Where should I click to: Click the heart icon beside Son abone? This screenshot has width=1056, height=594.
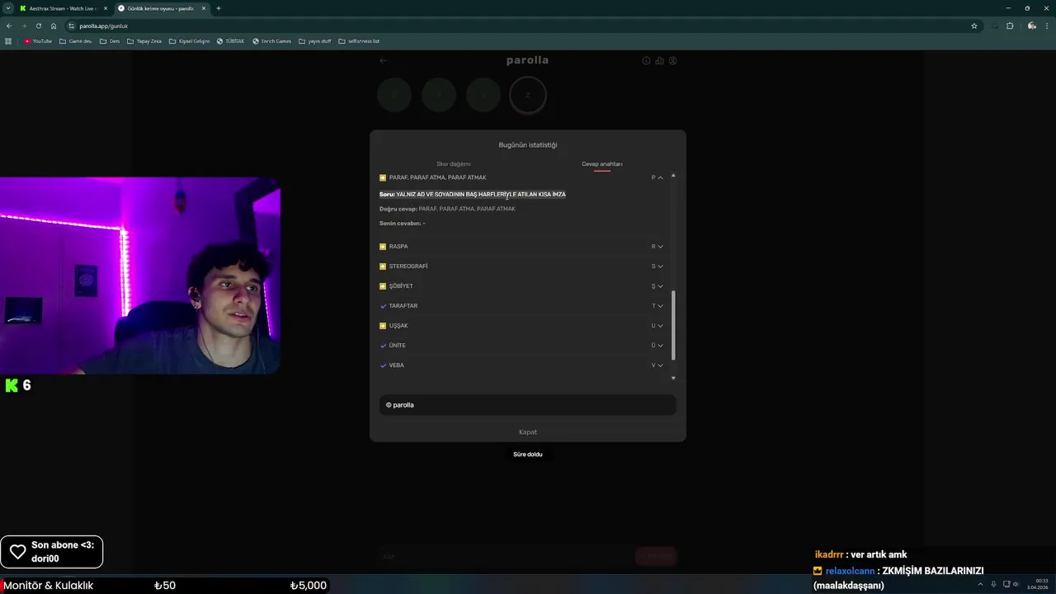(x=17, y=552)
